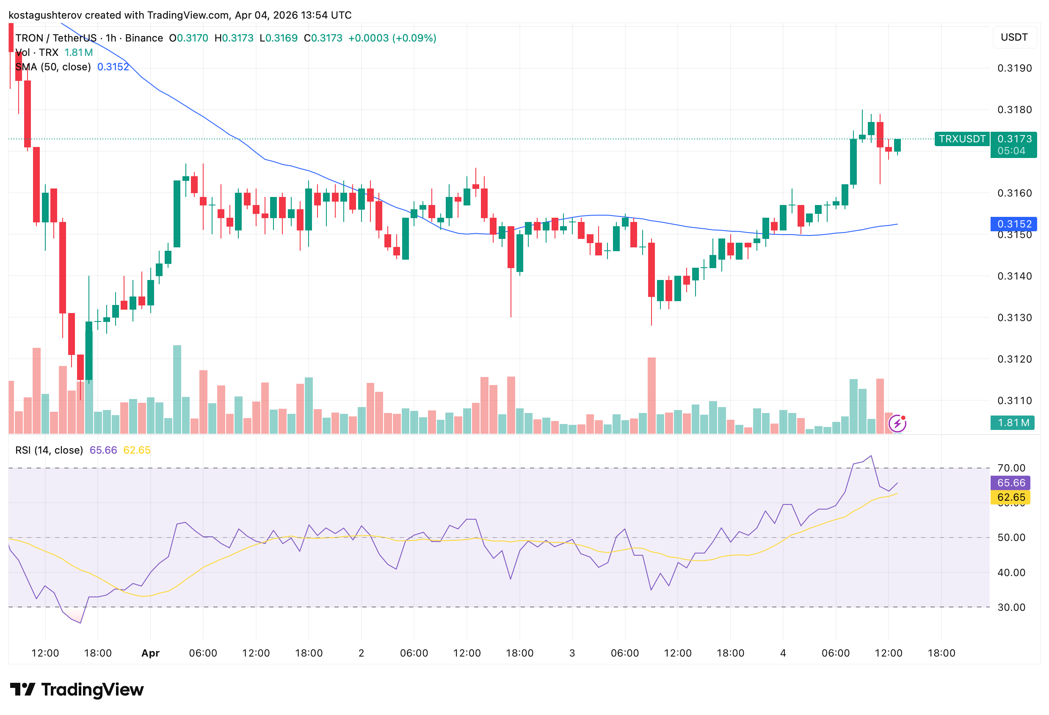Toggle visibility of the SMA 50 line label
Screen dimensions: 1049x715
click(113, 67)
